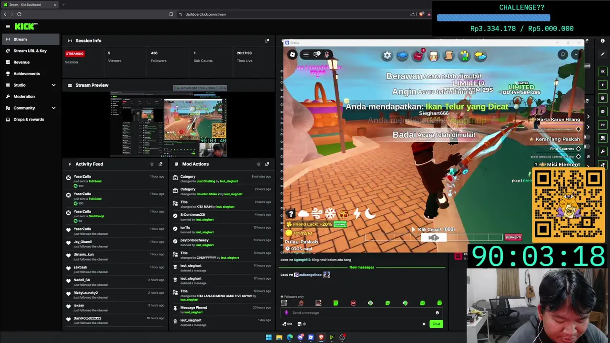
Task: Select the Stream - Kick Dashboard browser tab
Action: click(x=30, y=5)
